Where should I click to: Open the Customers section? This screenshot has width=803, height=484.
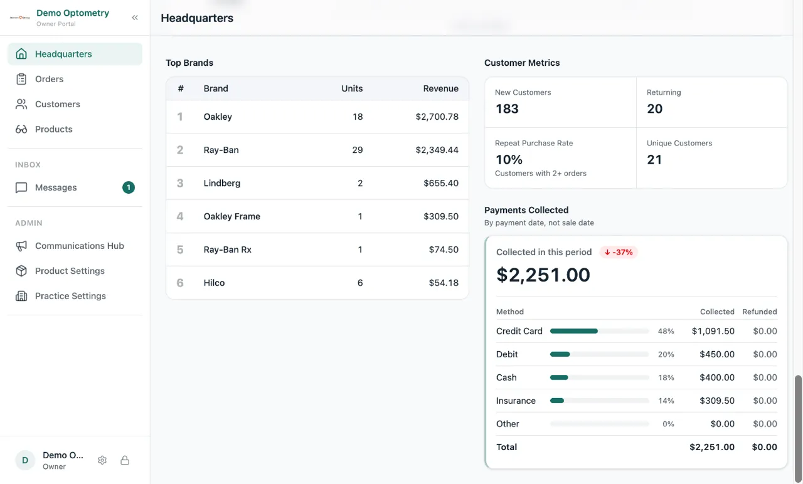(75, 104)
